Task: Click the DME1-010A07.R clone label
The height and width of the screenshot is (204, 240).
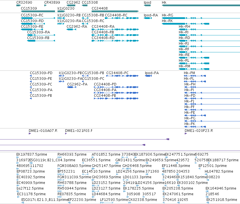Action: tap(43, 131)
